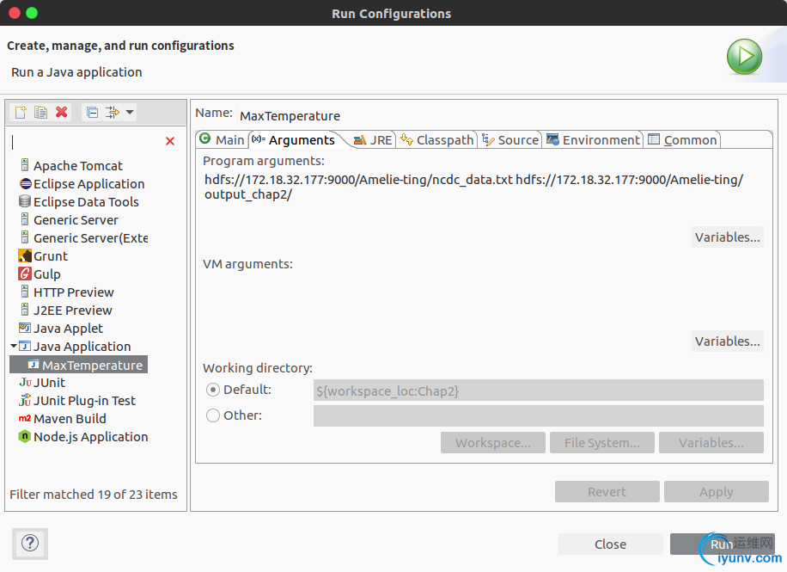787x572 pixels.
Task: Click the Collapse All icon
Action: [x=92, y=112]
